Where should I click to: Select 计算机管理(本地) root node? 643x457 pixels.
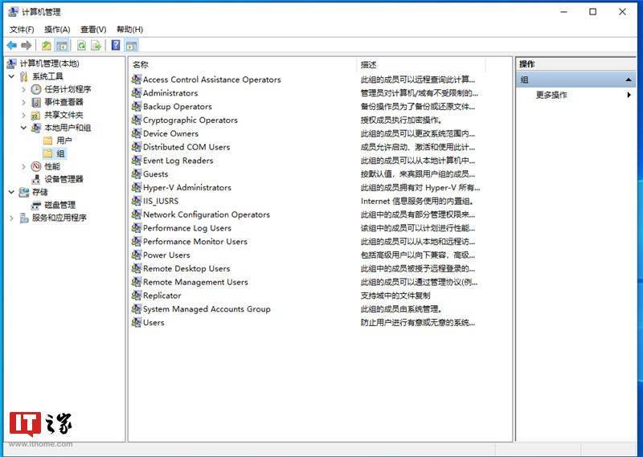coord(49,63)
